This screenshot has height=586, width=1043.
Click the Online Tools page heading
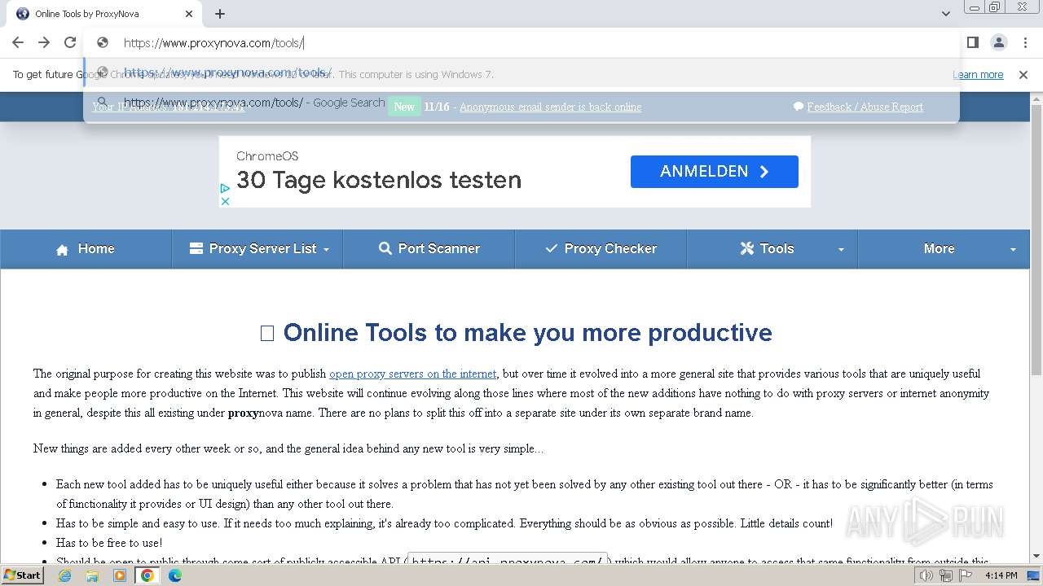[516, 332]
